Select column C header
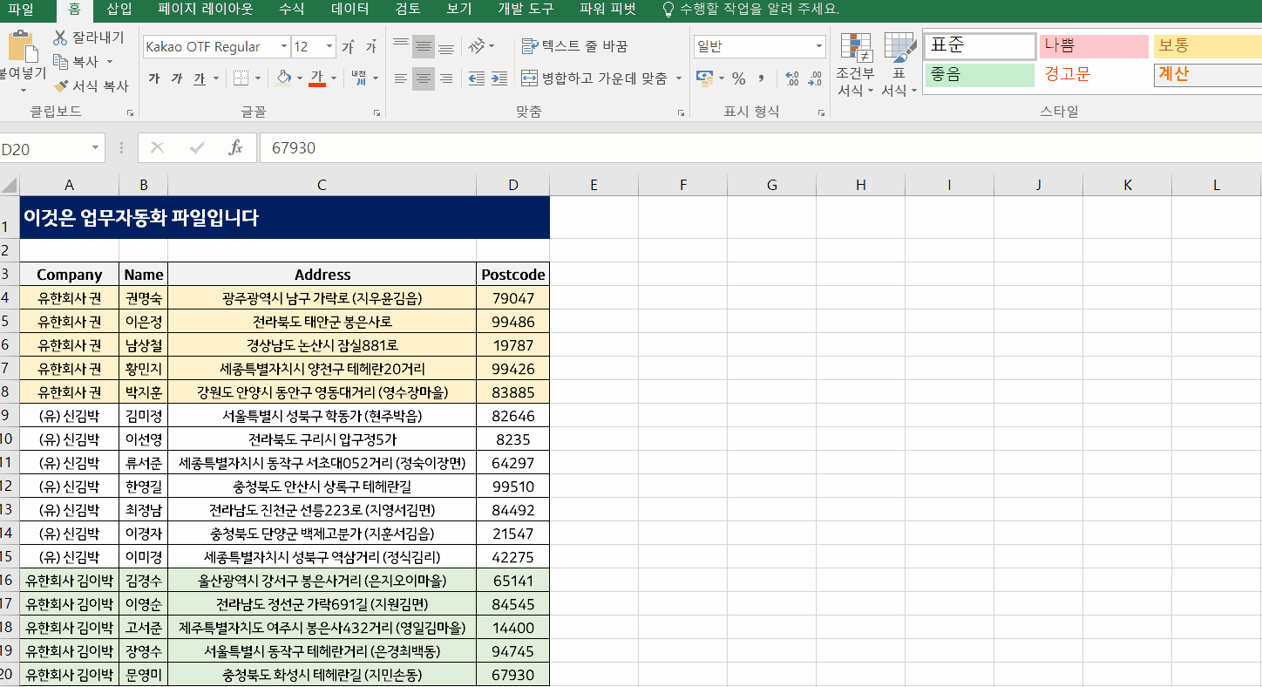 (322, 185)
